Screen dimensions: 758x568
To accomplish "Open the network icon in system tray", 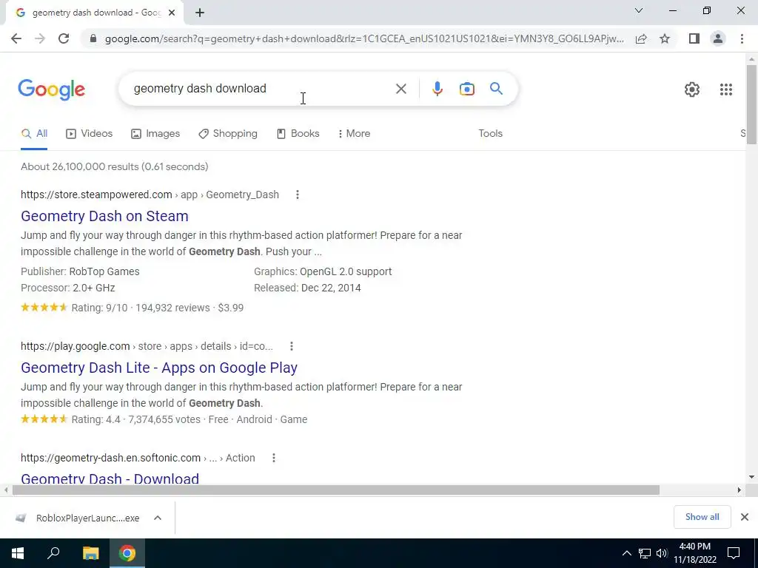I will pyautogui.click(x=645, y=553).
